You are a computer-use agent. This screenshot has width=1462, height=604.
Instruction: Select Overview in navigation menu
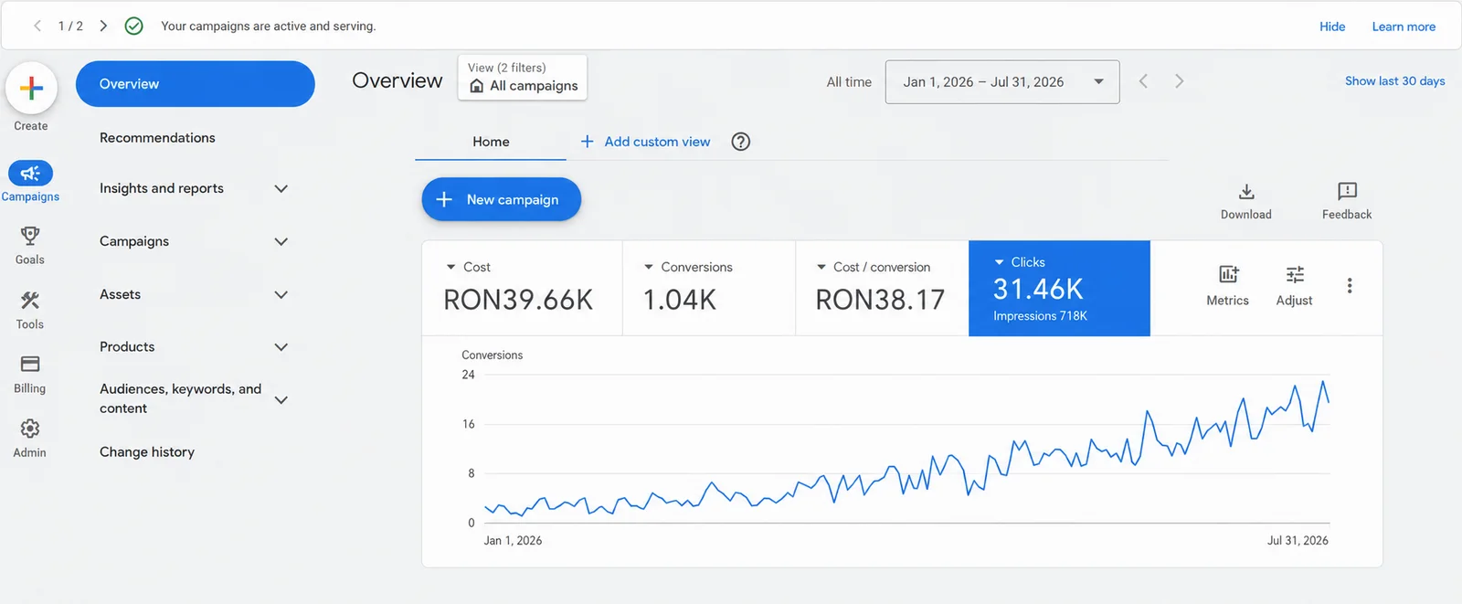pos(196,84)
